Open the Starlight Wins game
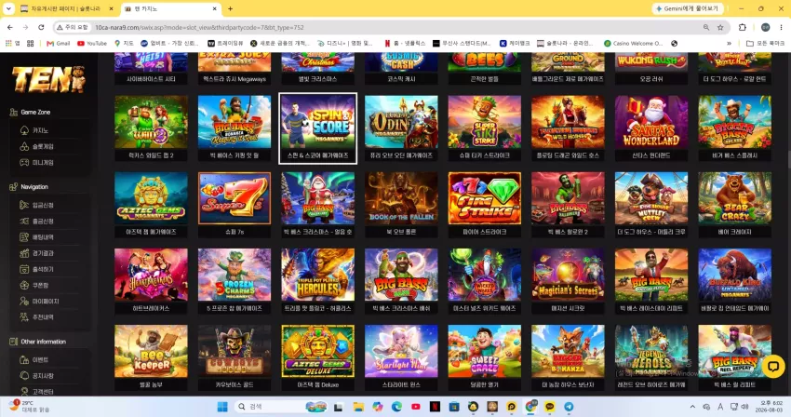Screen dimensions: 791x417 point(401,357)
